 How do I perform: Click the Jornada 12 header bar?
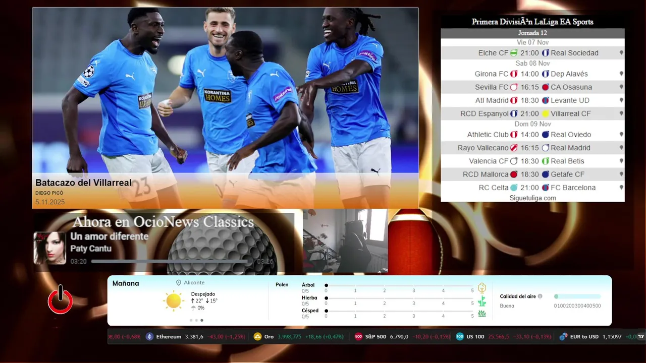coord(532,33)
